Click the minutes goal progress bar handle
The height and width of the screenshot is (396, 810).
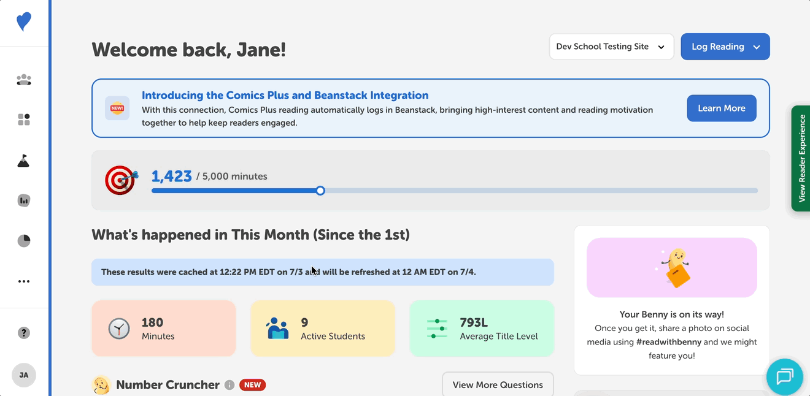point(320,191)
